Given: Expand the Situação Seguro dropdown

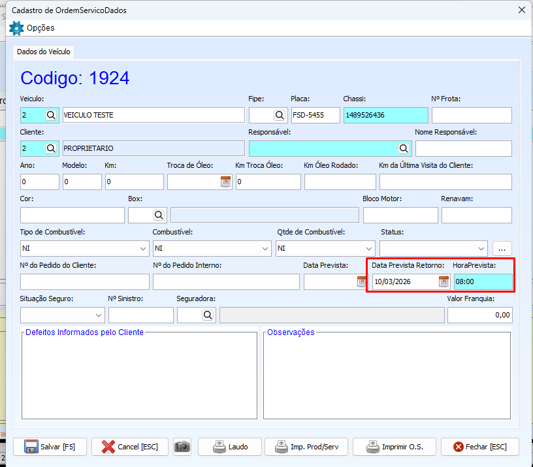Looking at the screenshot, I should coord(99,315).
